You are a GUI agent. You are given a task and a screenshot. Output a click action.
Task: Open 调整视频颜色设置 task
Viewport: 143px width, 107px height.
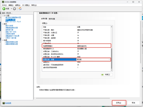tap(12, 42)
